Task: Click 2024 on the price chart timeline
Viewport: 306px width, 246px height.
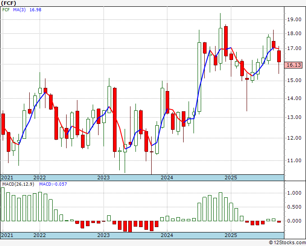Action: (x=167, y=178)
